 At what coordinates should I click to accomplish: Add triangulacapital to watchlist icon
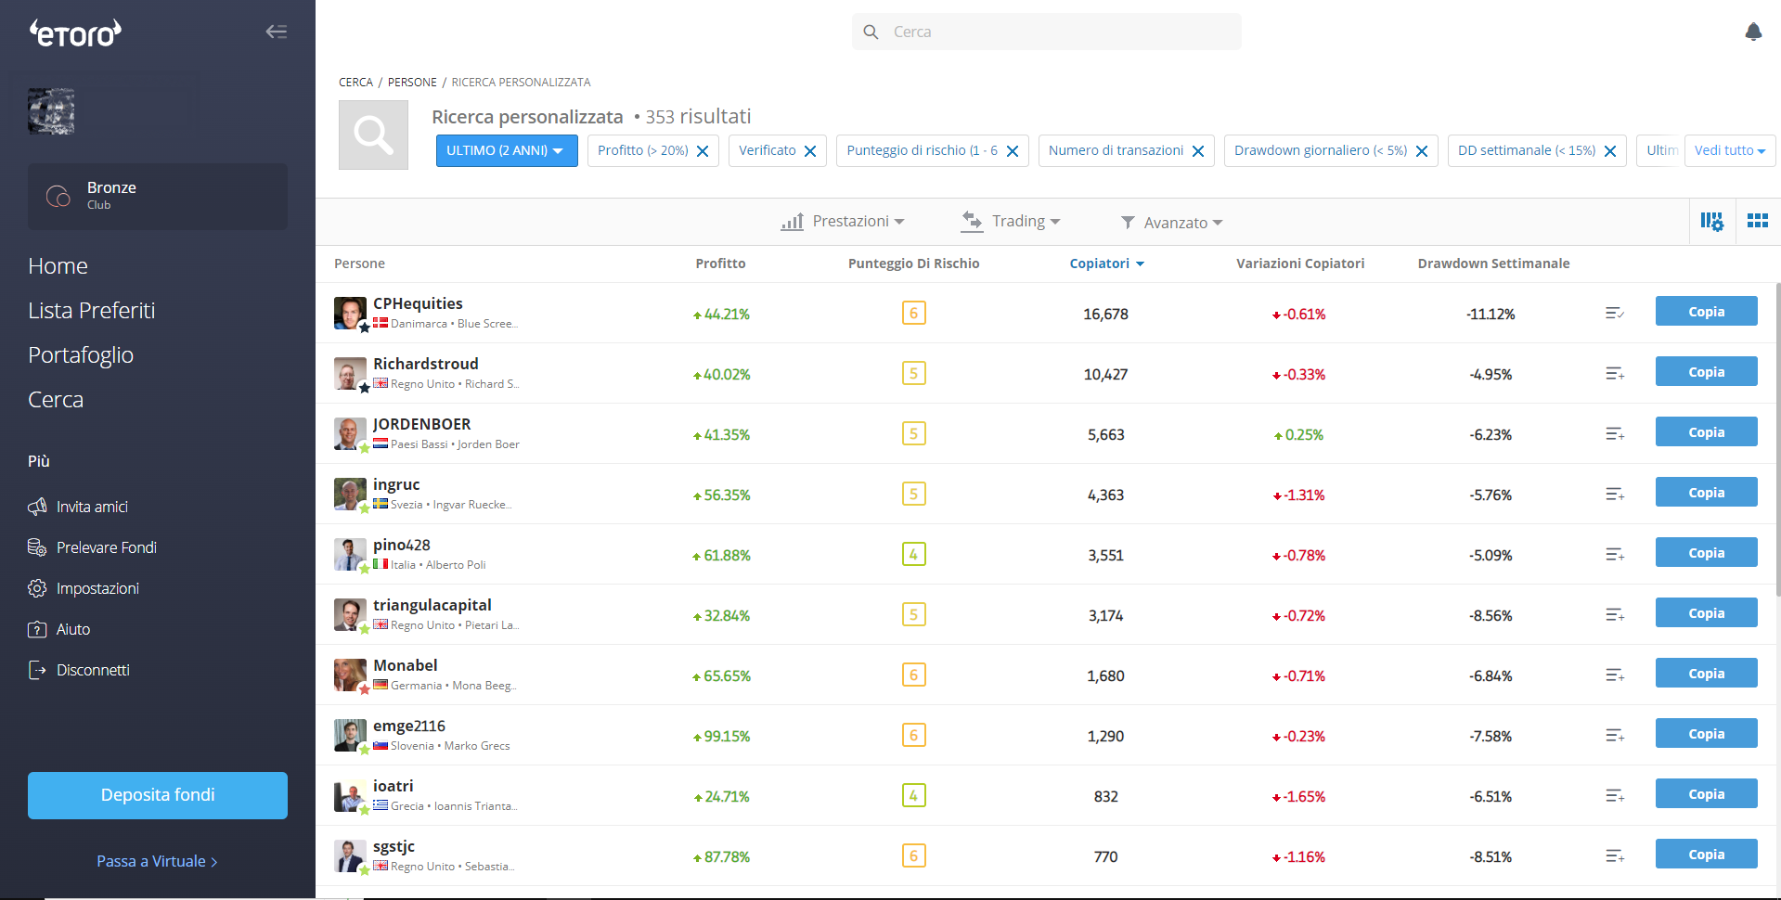tap(1615, 615)
